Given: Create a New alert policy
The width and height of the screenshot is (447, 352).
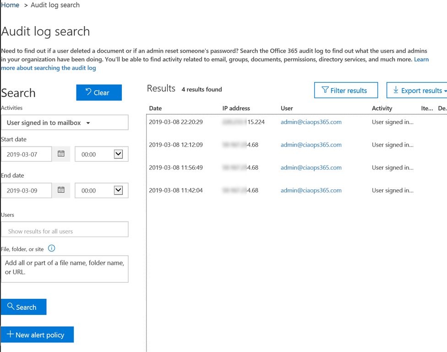Looking at the screenshot, I should click(x=37, y=335).
